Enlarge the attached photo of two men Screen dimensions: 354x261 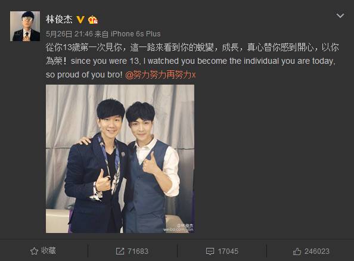(120, 159)
